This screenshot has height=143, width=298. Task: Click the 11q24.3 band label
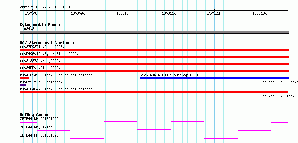(27, 29)
